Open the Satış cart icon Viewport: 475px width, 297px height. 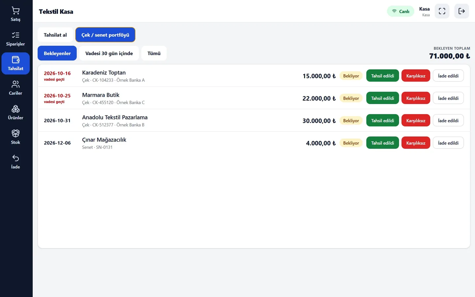point(16,11)
